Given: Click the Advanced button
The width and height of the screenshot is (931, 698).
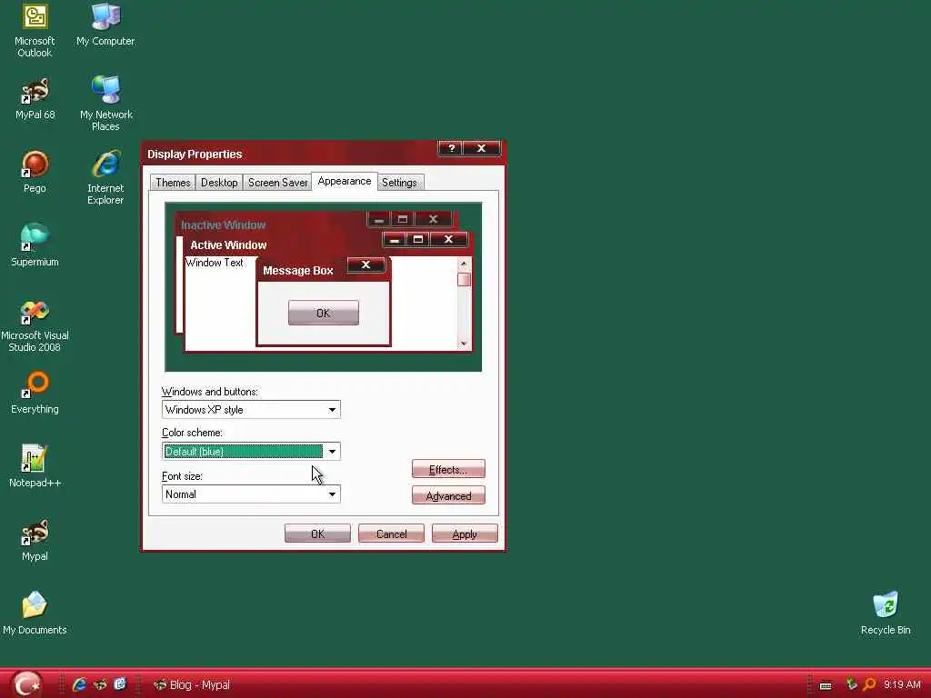Looking at the screenshot, I should click(x=448, y=495).
